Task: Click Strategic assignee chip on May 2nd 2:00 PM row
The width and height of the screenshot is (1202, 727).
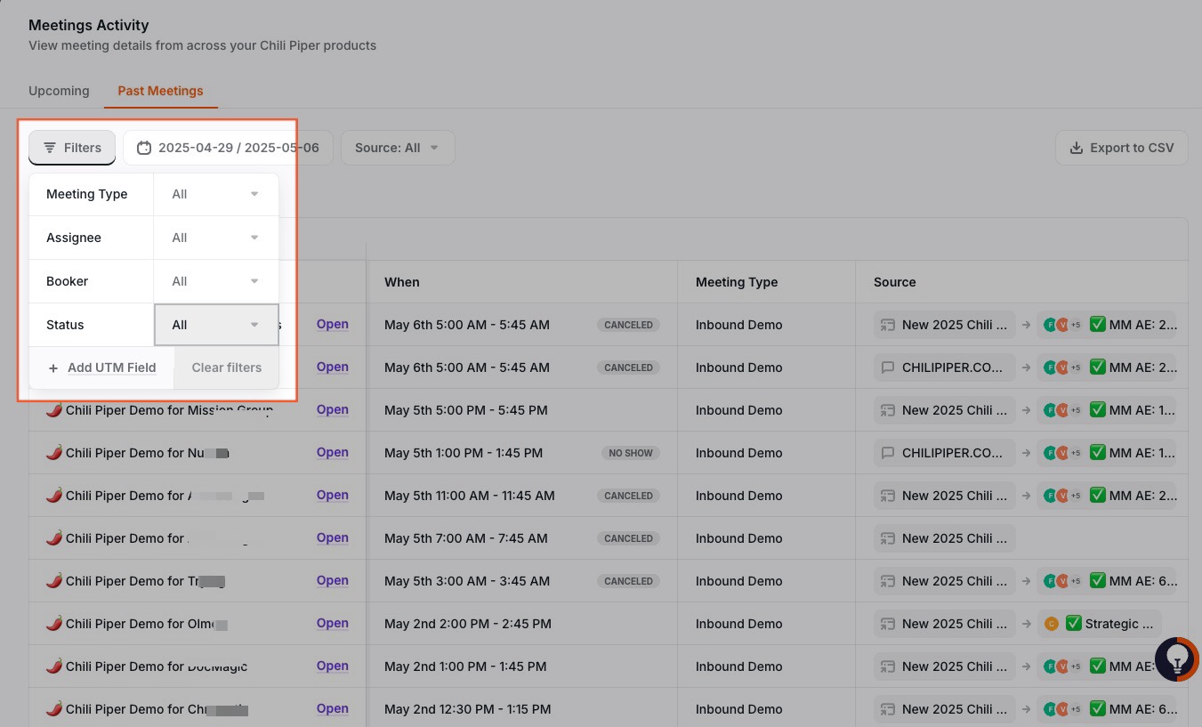Action: click(1099, 624)
